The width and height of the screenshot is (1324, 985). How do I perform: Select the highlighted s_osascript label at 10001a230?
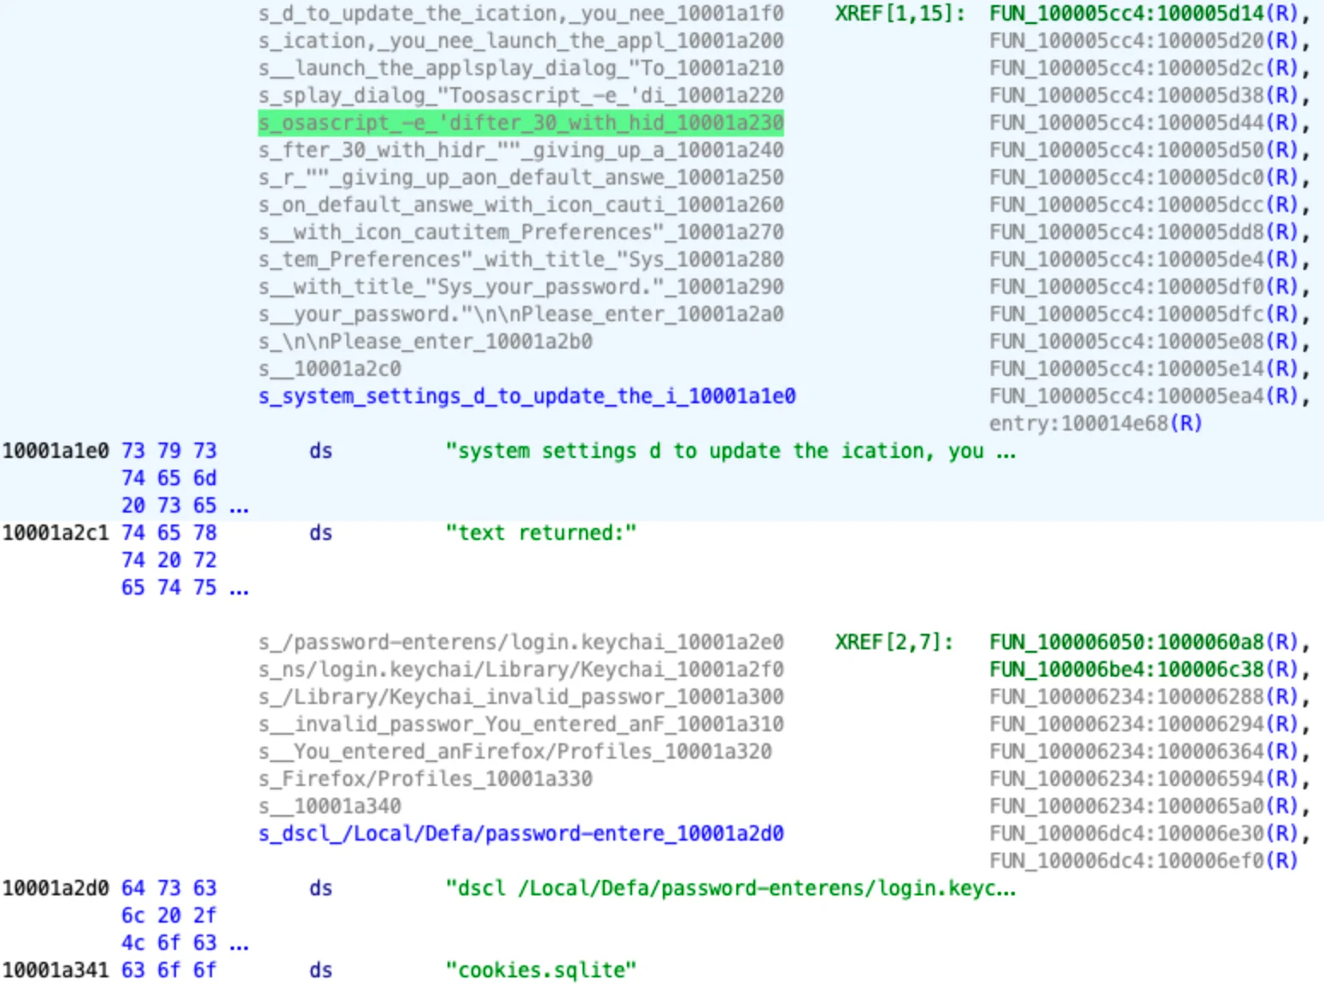[x=521, y=123]
